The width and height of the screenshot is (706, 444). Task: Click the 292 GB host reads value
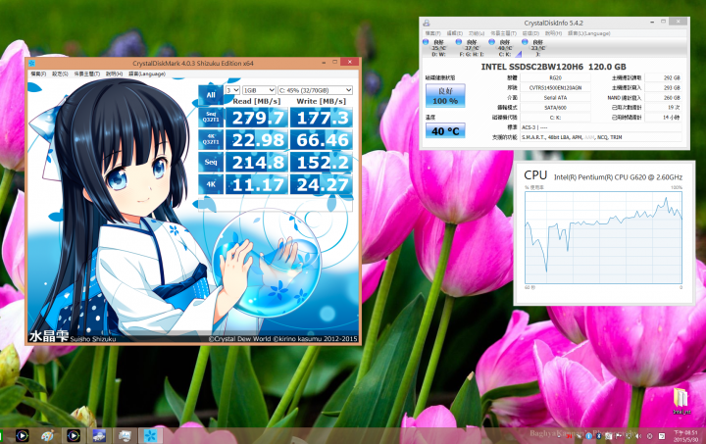pos(663,77)
